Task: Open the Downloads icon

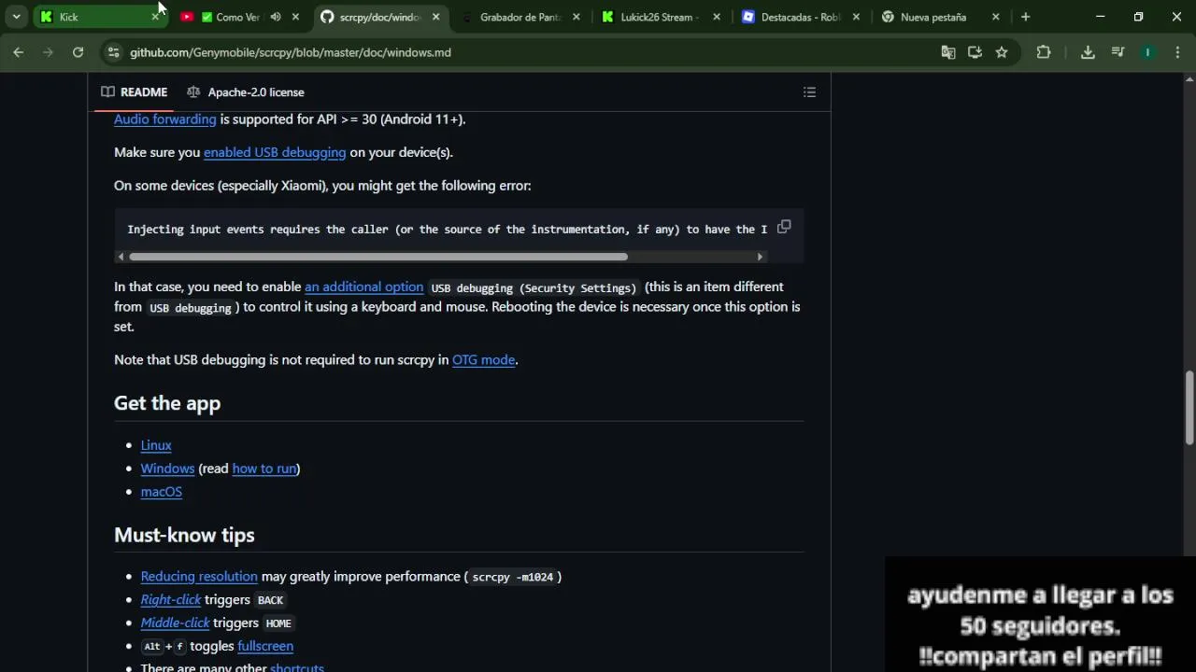Action: point(1088,52)
